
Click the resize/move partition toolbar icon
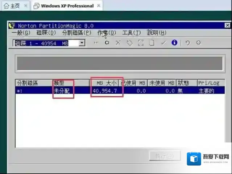96,43
